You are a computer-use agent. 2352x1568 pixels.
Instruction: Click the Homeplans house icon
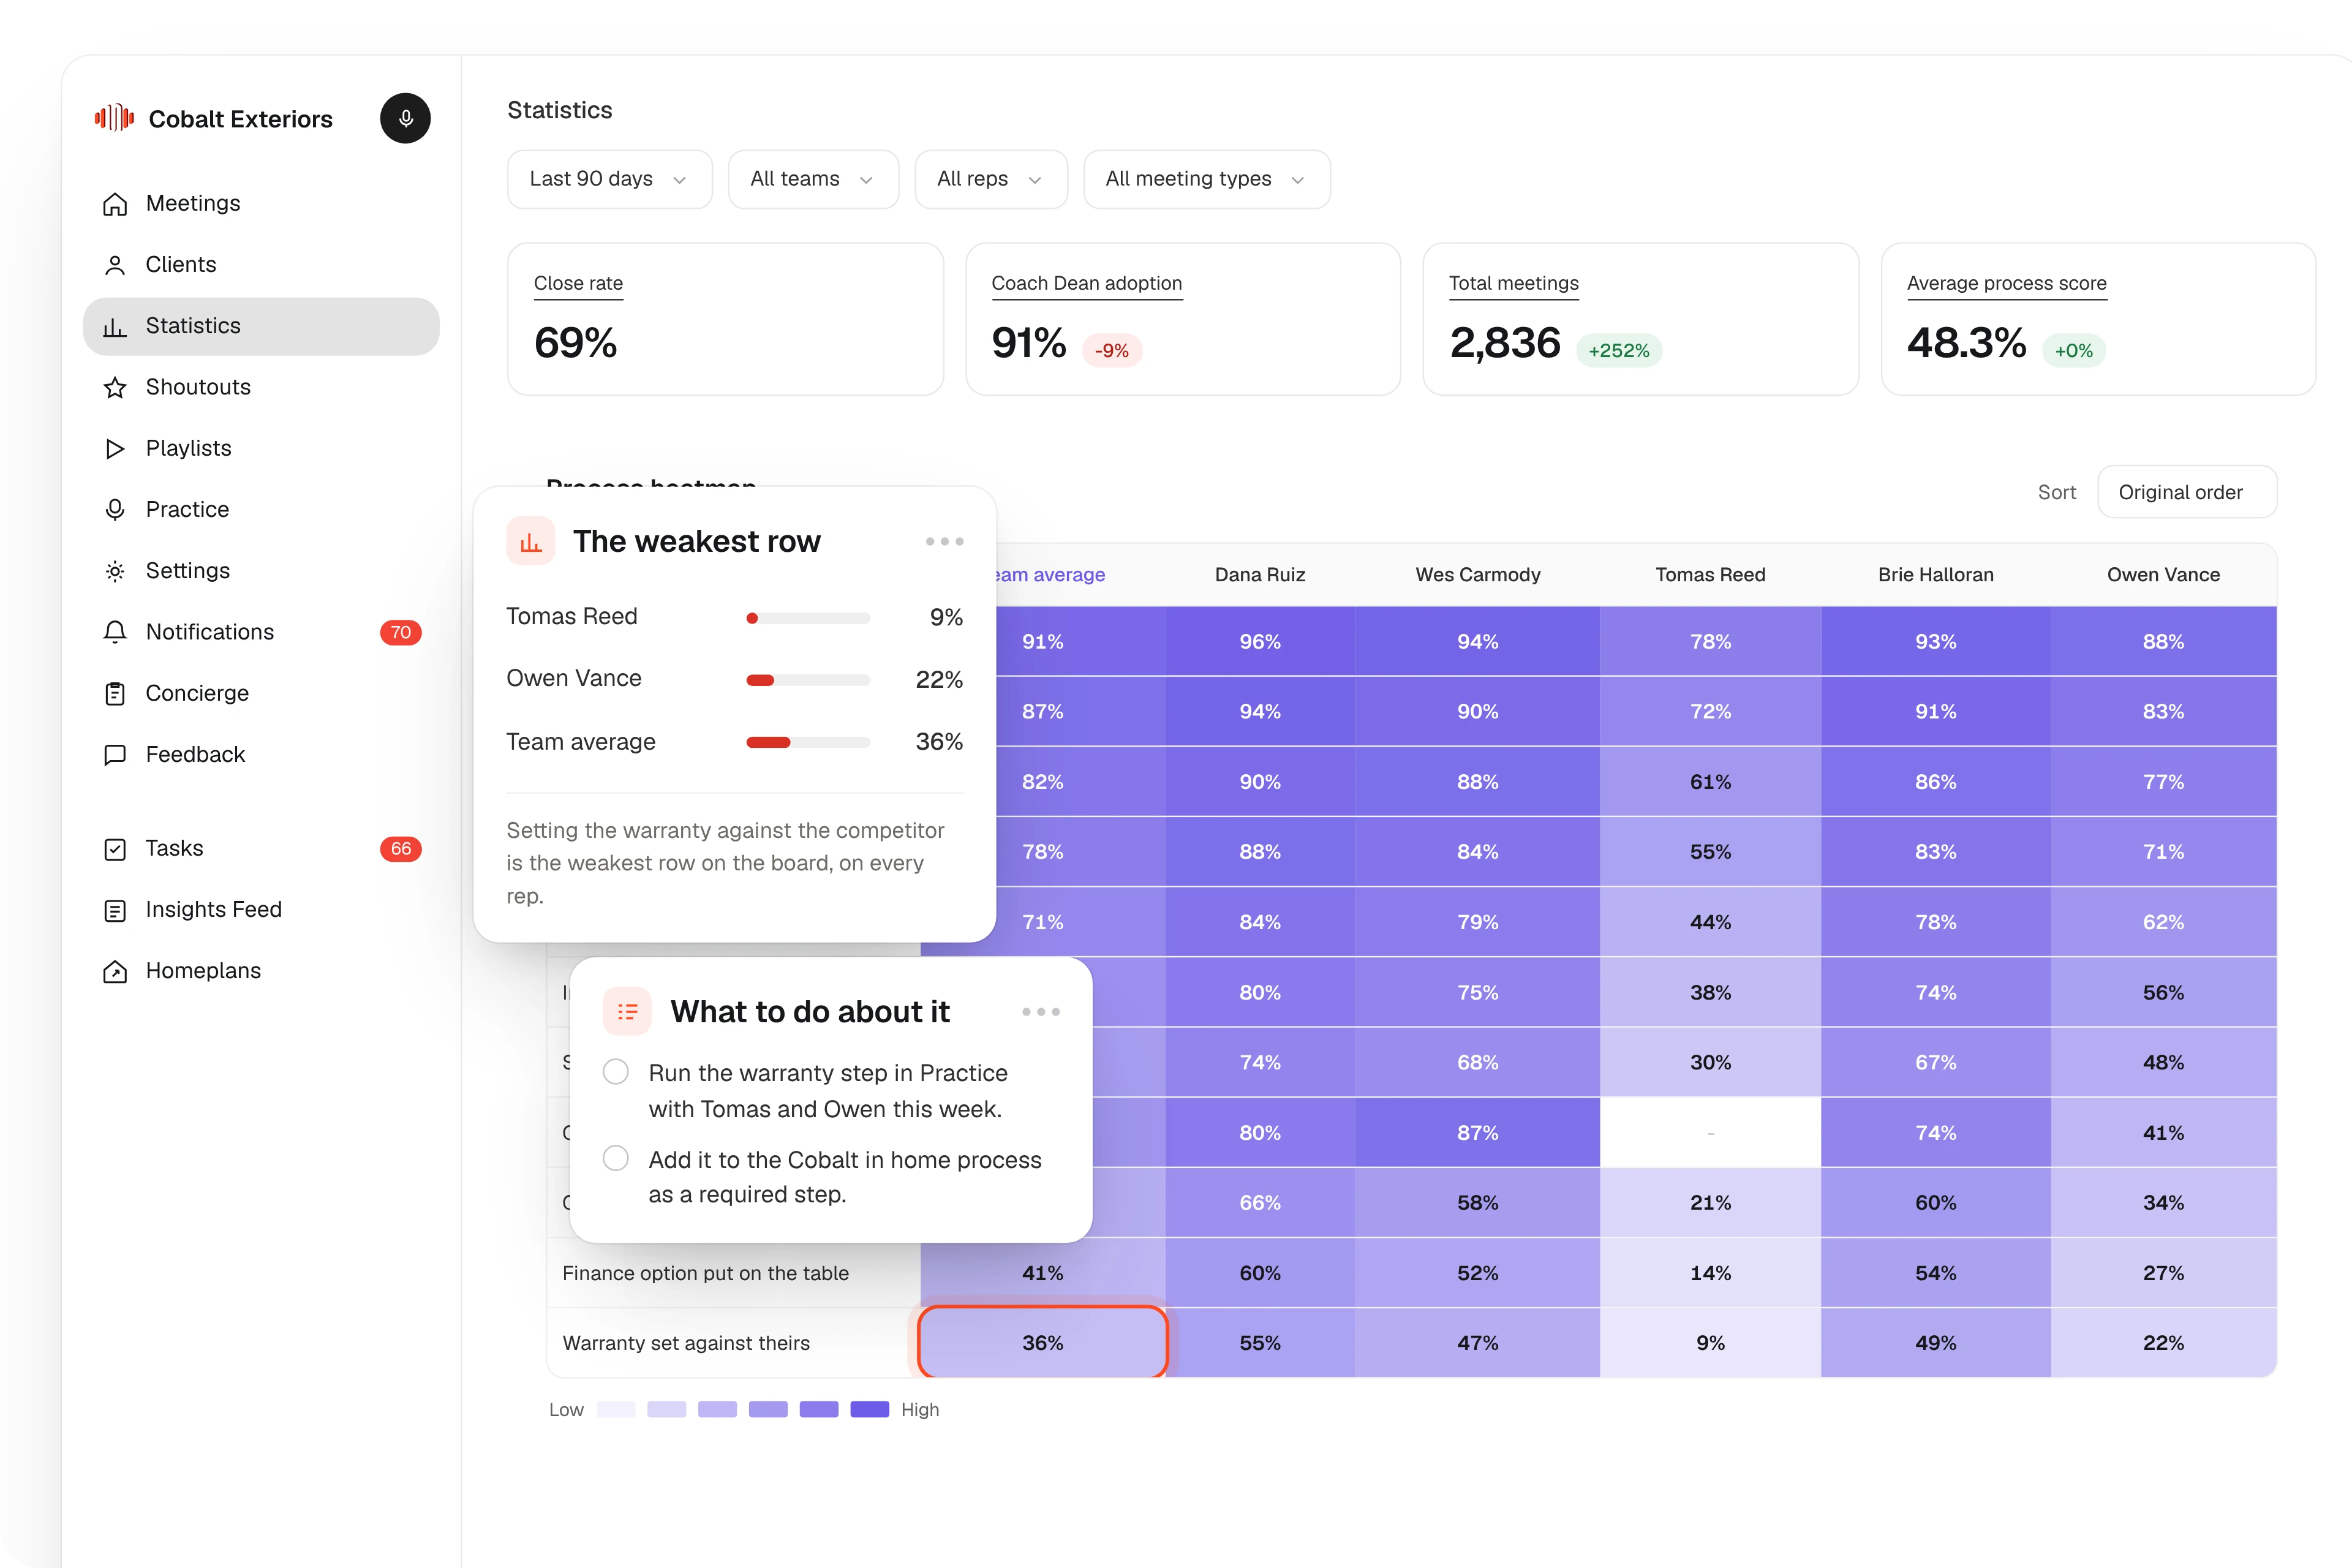tap(115, 971)
